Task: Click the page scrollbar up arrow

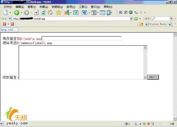Action: pyautogui.click(x=175, y=35)
